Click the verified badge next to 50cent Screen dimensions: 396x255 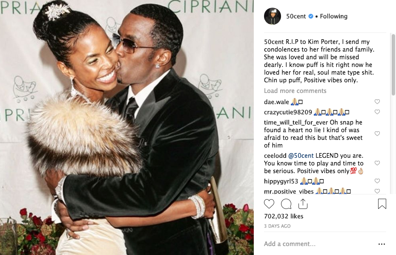click(x=311, y=16)
